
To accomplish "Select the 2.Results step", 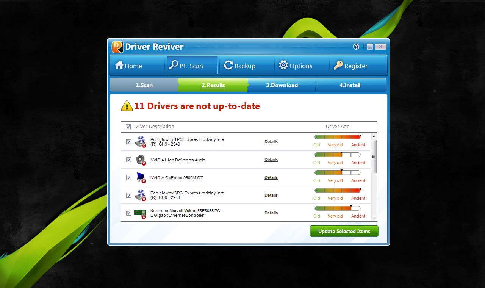I will point(213,85).
